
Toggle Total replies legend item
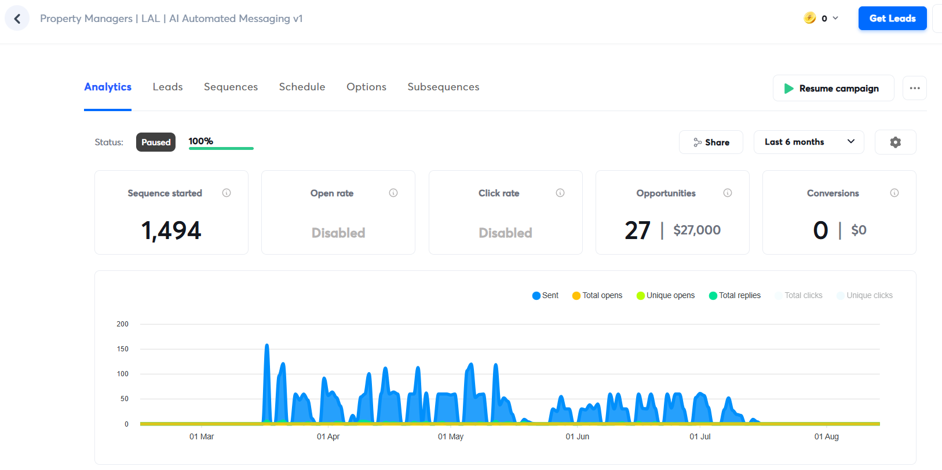[735, 295]
